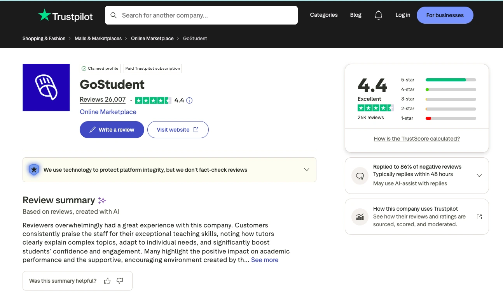Open the Categories menu
Screen dimensions: 503x294
(324, 15)
